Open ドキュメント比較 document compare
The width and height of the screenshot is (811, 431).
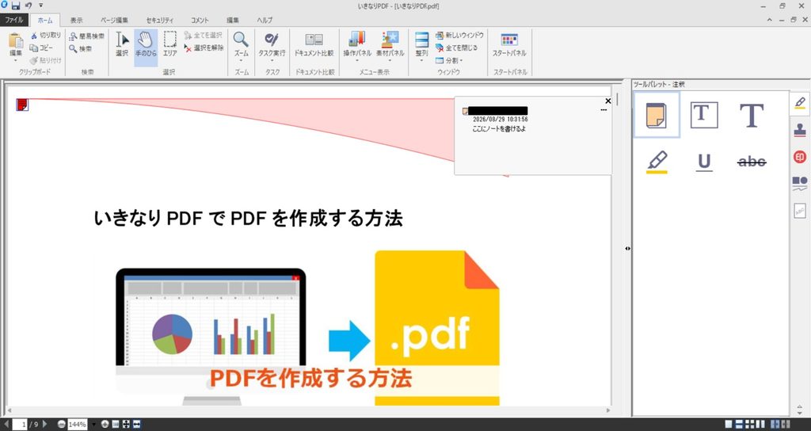click(314, 44)
